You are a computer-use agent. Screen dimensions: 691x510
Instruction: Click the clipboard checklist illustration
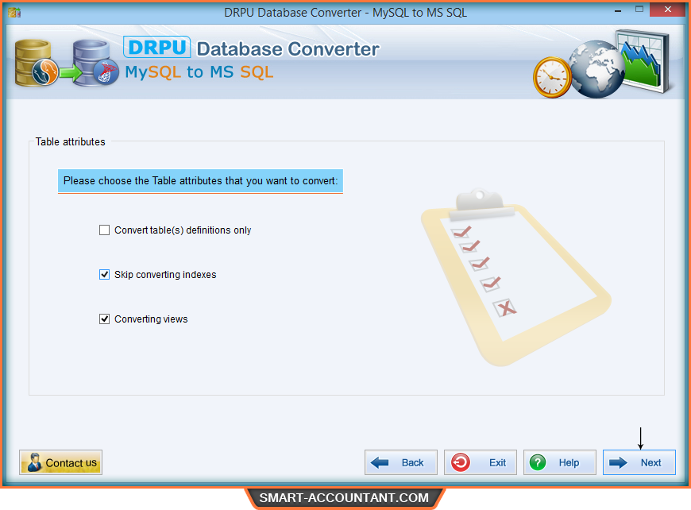[x=515, y=278]
